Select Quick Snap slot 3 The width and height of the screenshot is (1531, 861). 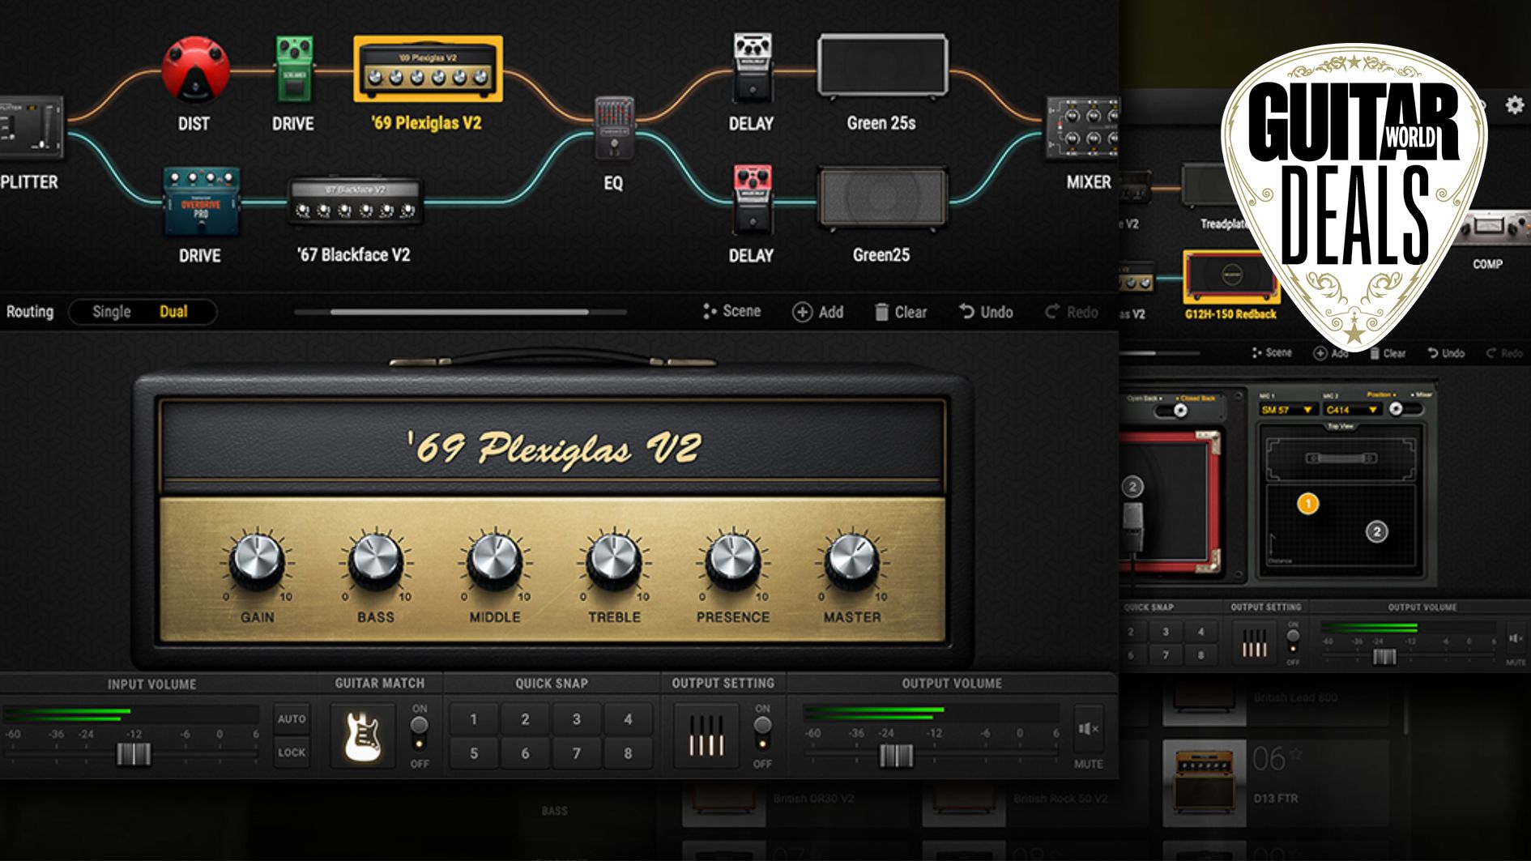point(576,718)
